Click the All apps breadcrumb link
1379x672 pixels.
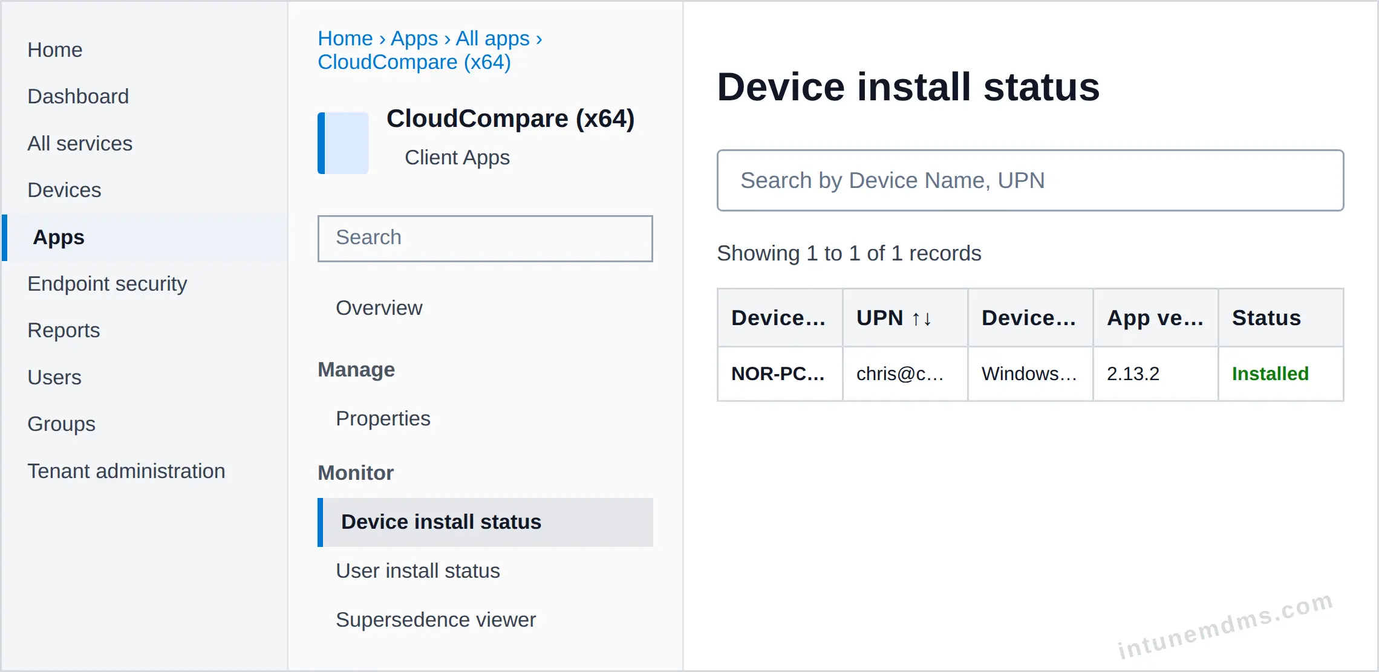(x=493, y=38)
